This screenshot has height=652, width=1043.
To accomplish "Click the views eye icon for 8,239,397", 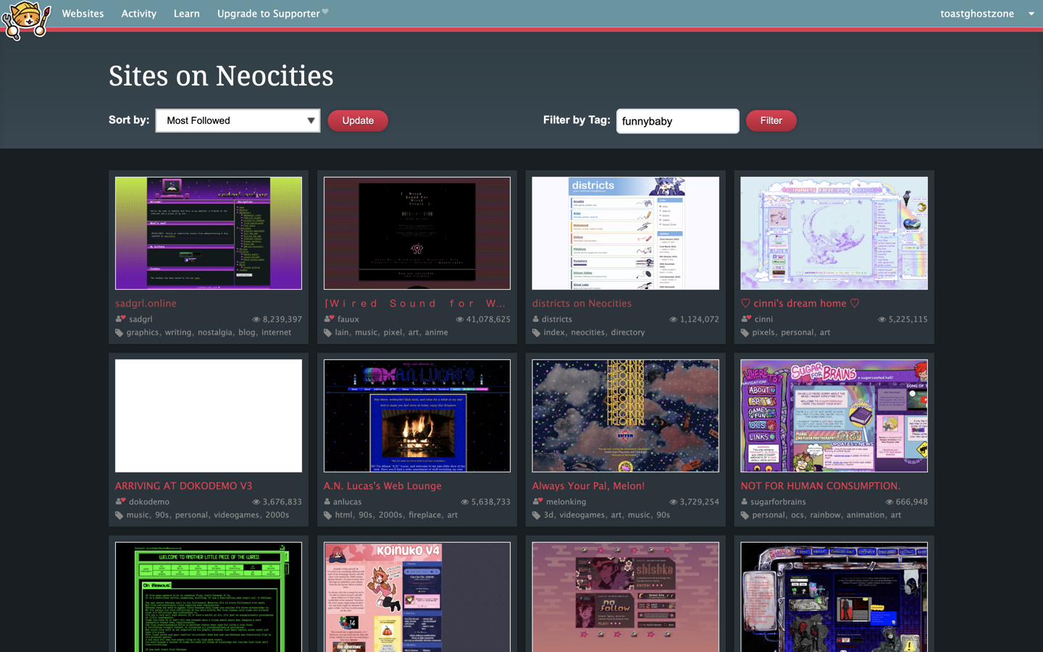I will [x=256, y=319].
